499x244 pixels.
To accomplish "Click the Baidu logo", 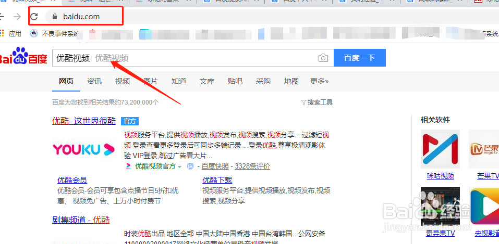I will [23, 56].
